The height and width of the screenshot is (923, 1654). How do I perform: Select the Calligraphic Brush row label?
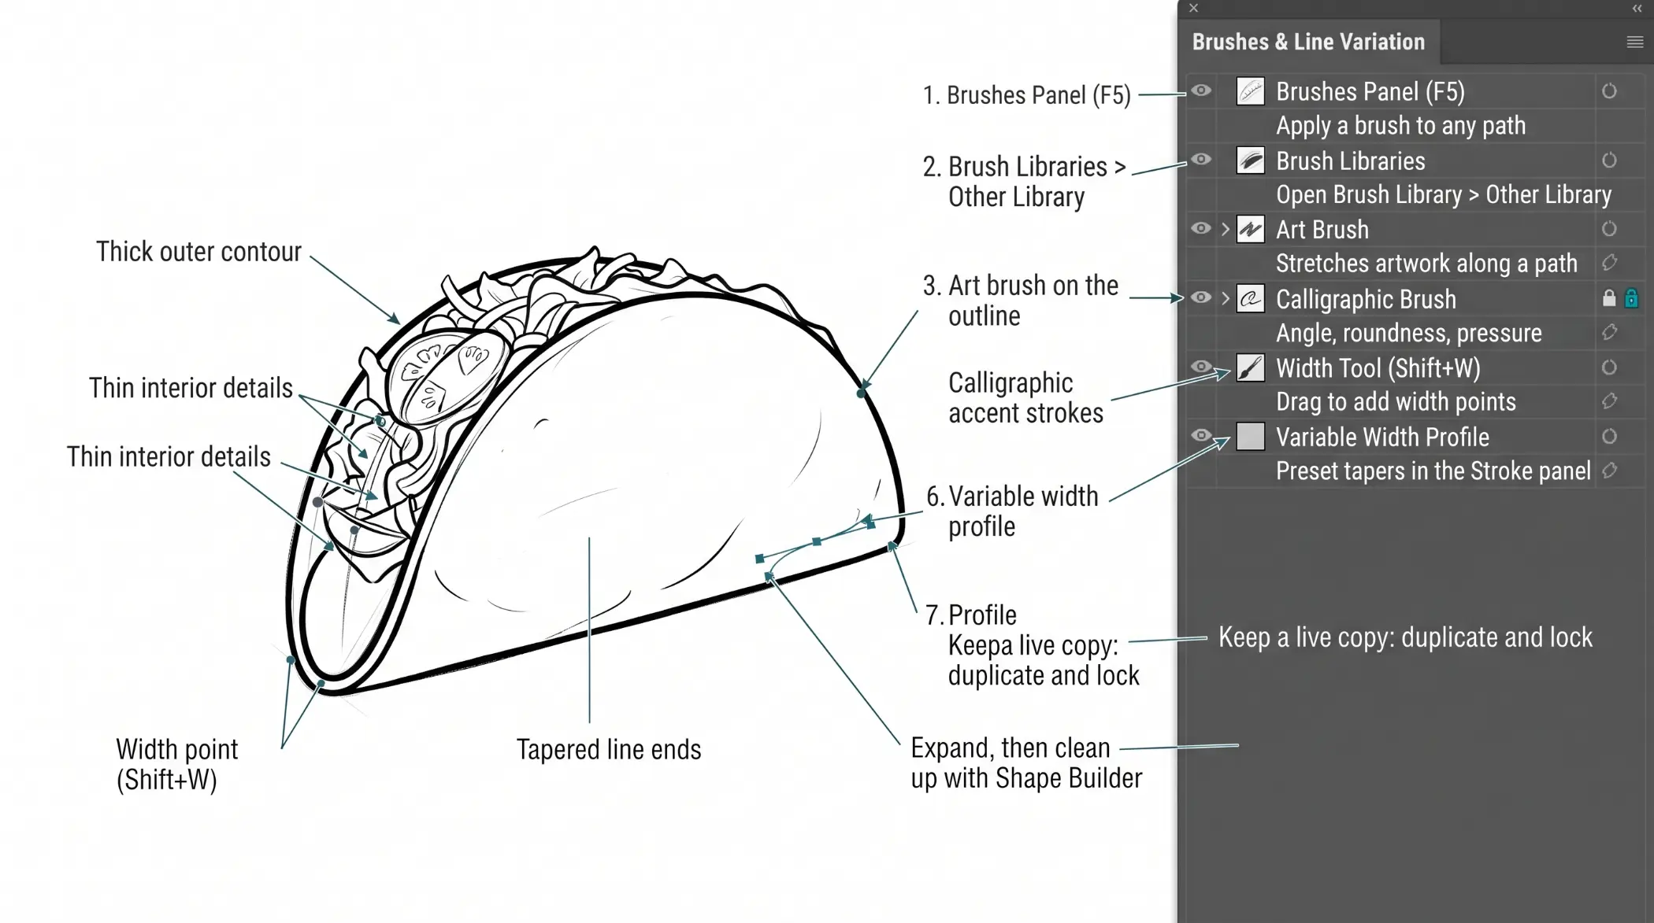pyautogui.click(x=1366, y=300)
